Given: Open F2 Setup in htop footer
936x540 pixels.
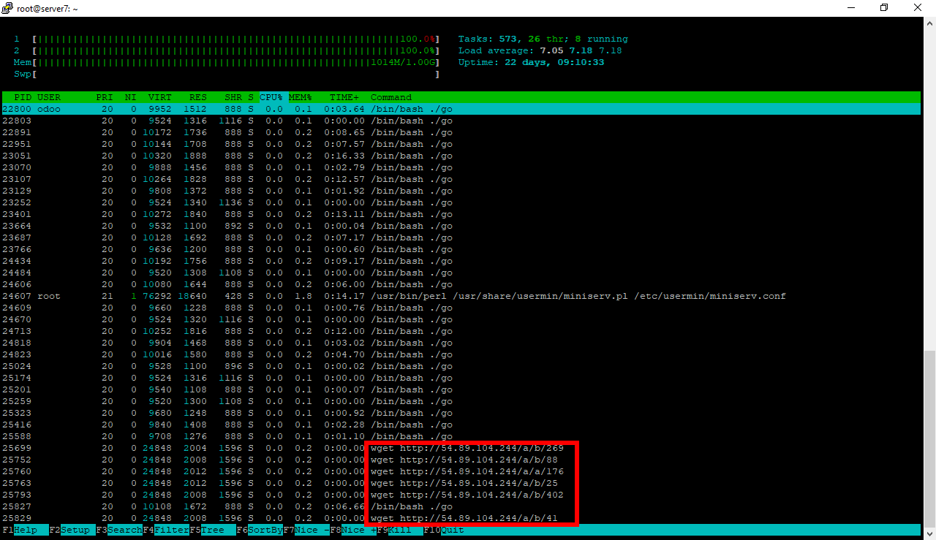Looking at the screenshot, I should click(72, 530).
